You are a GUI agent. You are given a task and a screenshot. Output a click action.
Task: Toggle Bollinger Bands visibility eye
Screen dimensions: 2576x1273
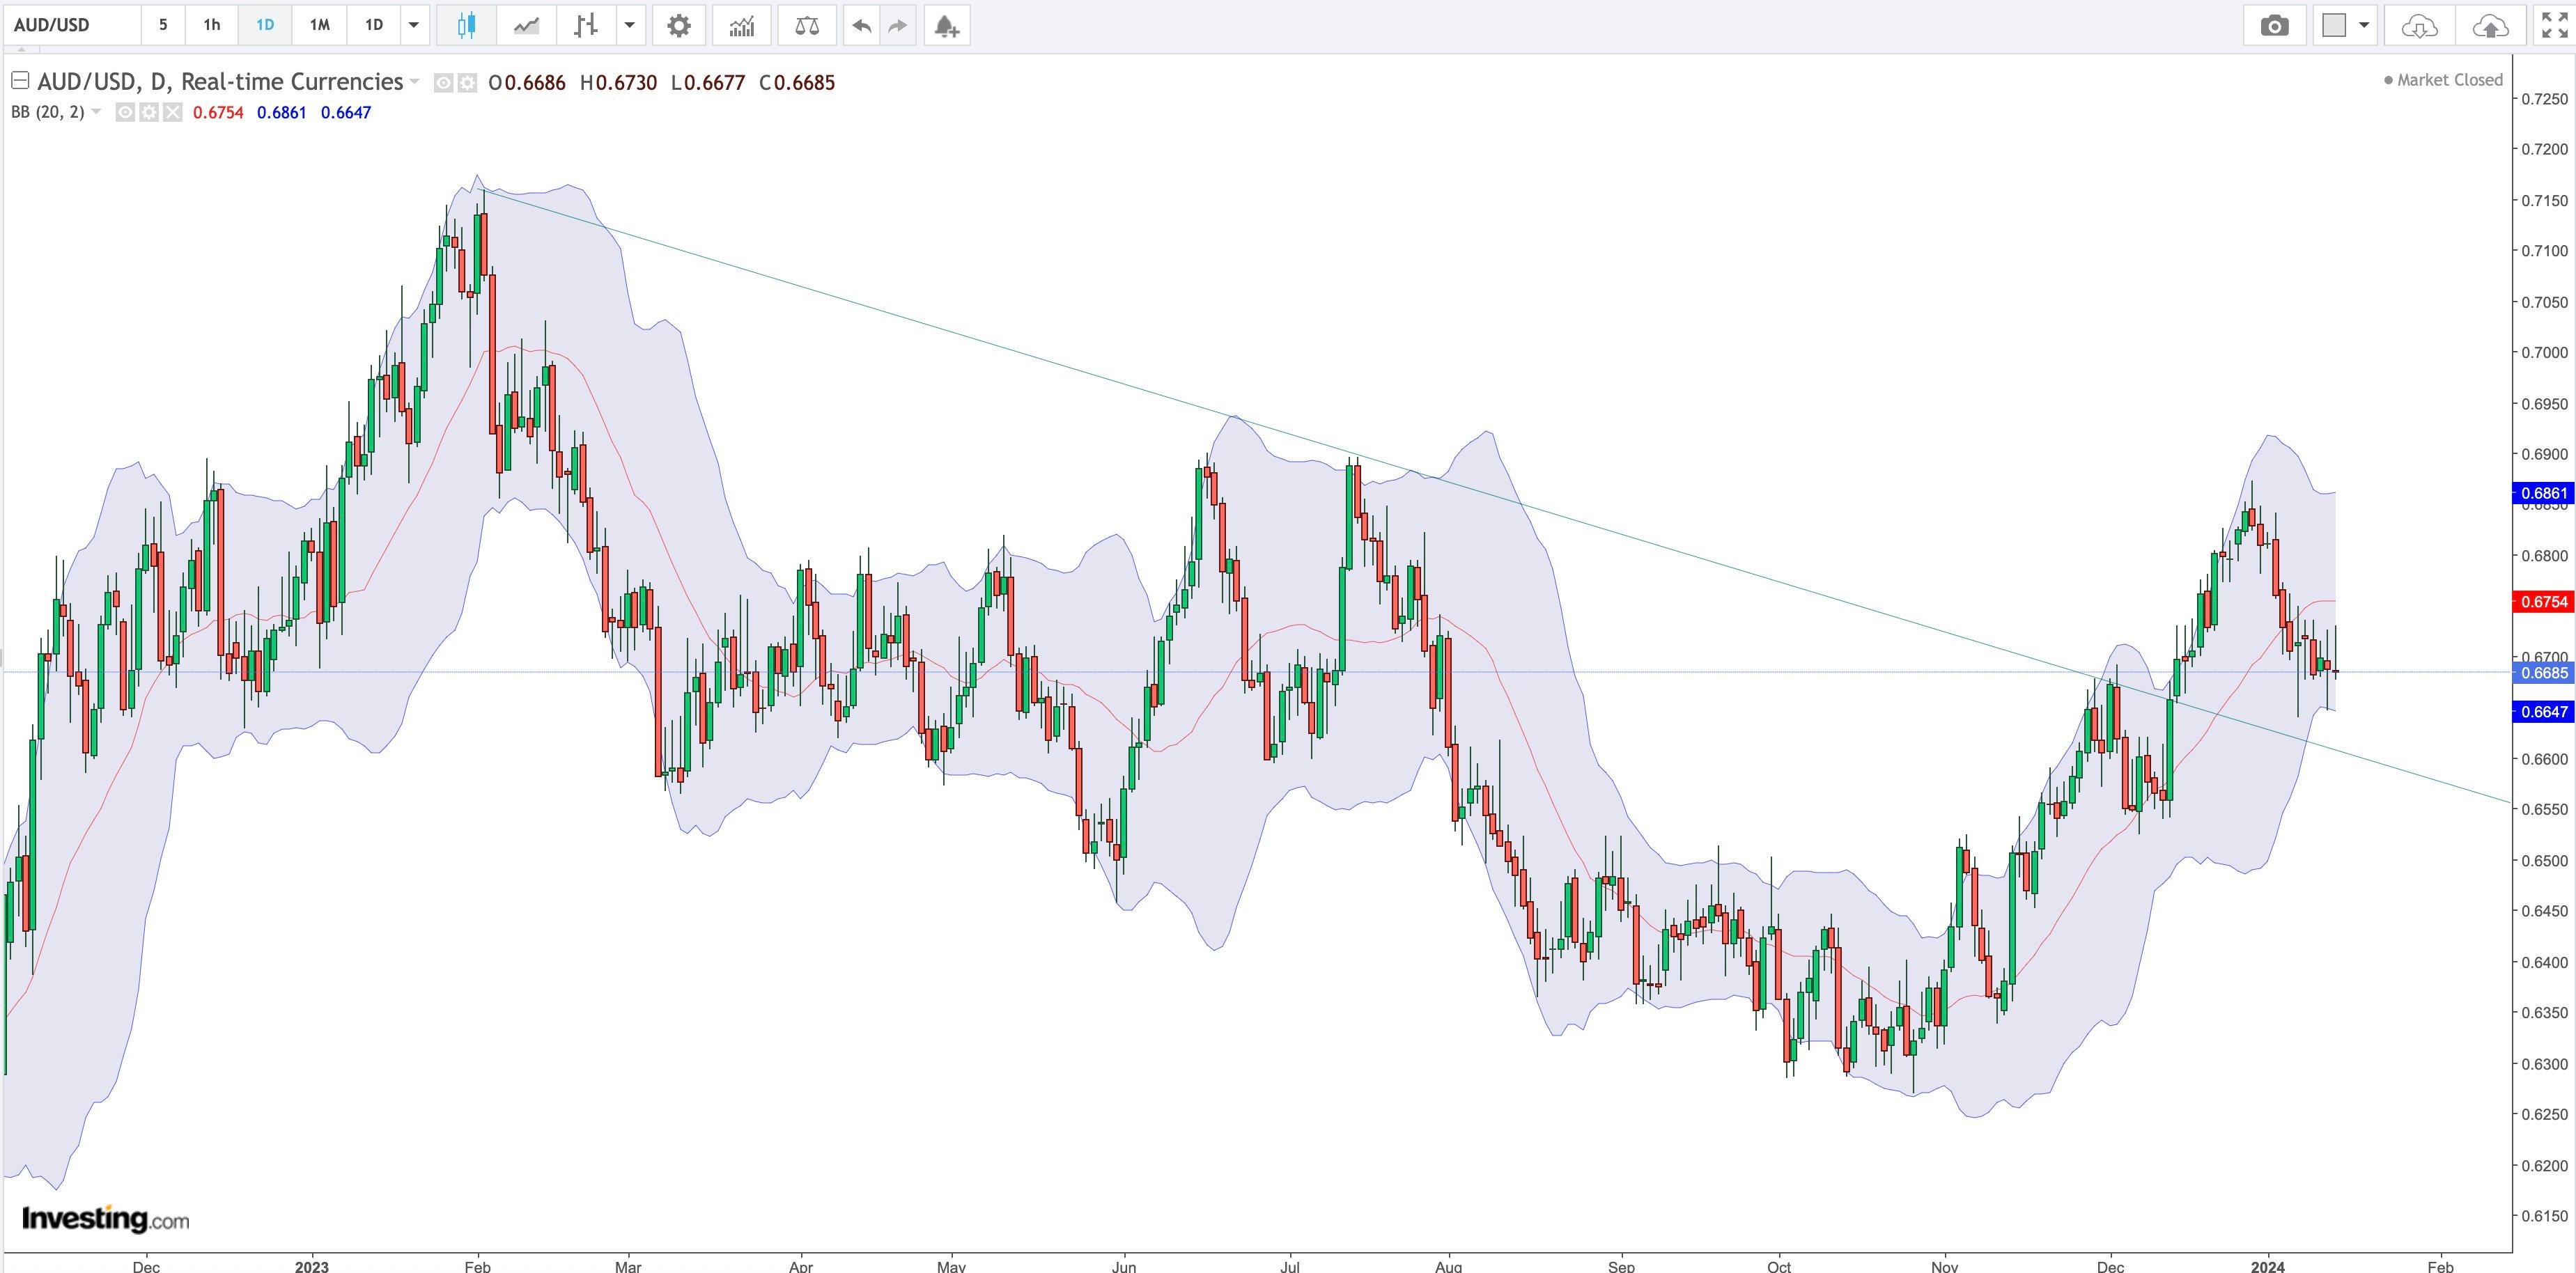pos(125,112)
